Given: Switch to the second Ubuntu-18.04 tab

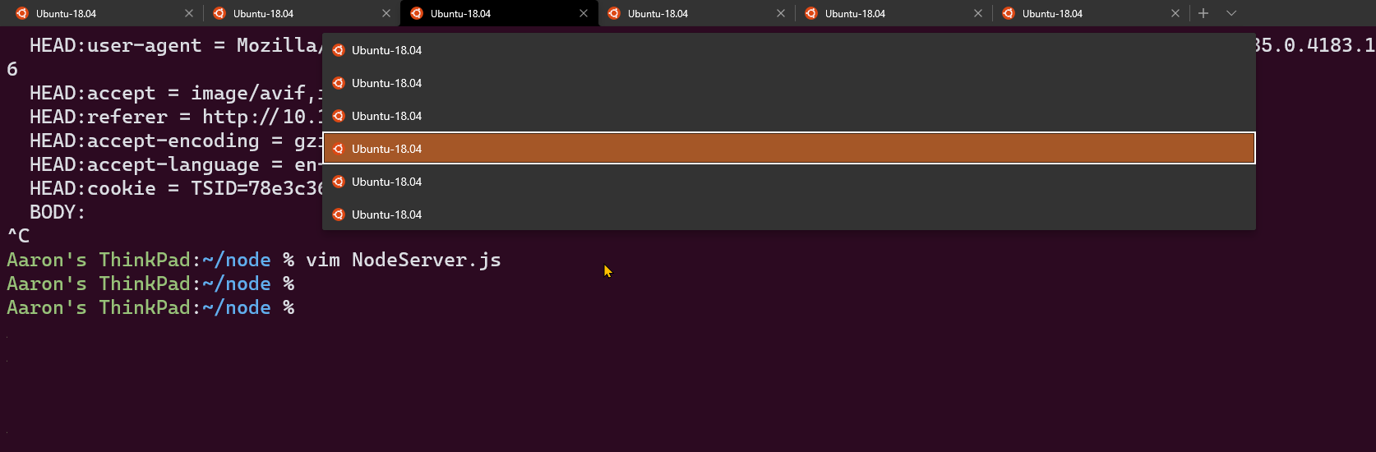Looking at the screenshot, I should coord(301,13).
